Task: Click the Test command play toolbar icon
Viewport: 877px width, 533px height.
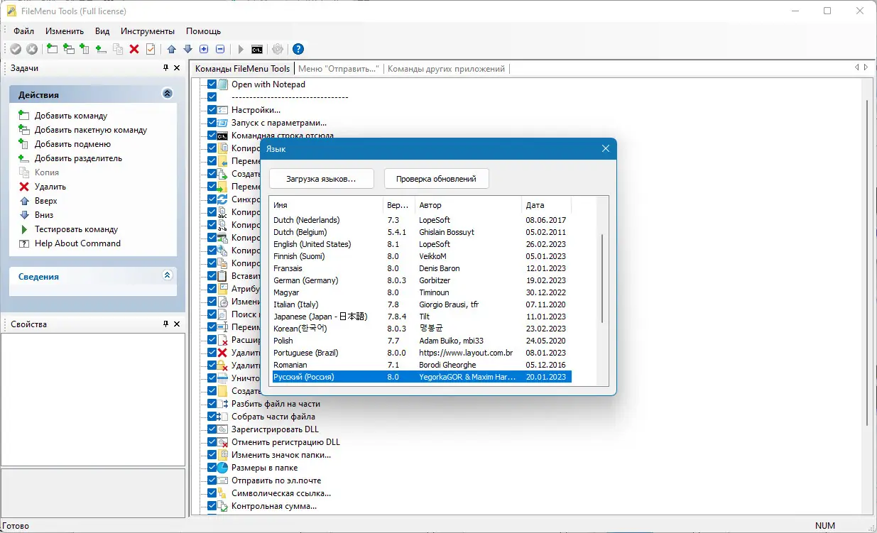Action: click(241, 49)
